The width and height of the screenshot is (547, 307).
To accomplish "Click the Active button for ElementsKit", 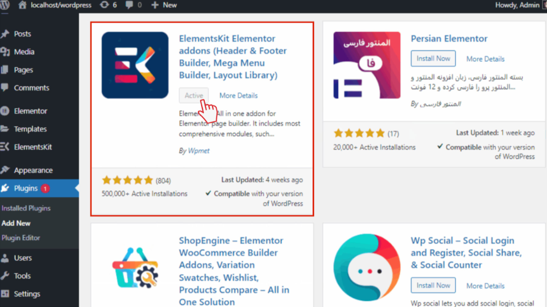I will point(194,95).
